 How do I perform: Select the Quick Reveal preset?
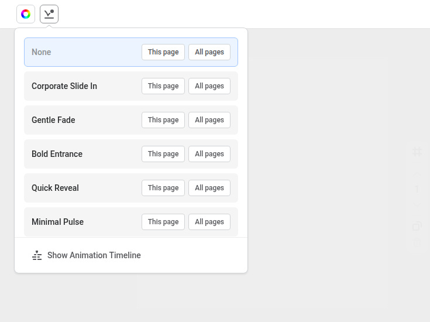point(131,188)
